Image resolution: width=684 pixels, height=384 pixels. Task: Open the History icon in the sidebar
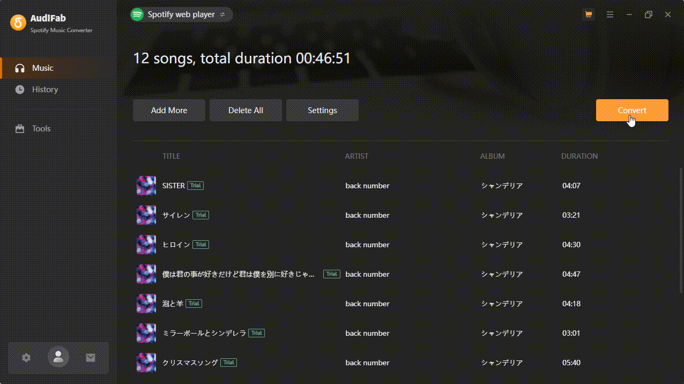coord(20,89)
